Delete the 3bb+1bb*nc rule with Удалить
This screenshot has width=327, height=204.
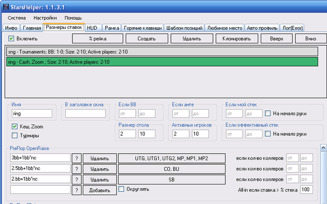click(100, 158)
